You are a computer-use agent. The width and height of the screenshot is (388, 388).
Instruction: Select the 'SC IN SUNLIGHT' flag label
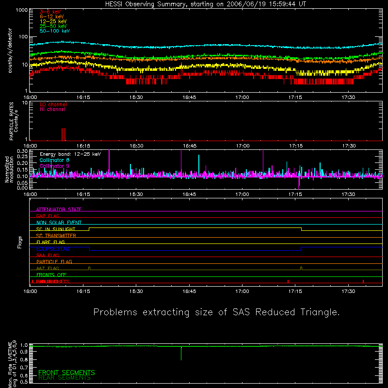point(56,229)
